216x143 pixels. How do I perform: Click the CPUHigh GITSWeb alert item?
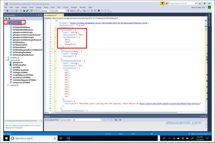click(x=20, y=72)
